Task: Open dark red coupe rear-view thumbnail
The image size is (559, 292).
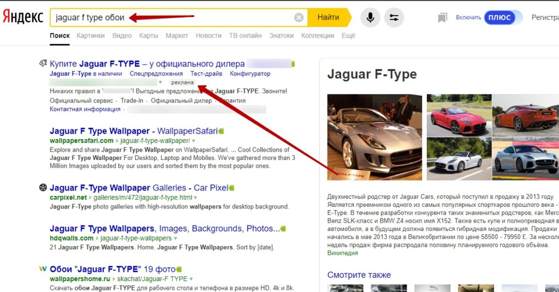Action: pos(526,116)
